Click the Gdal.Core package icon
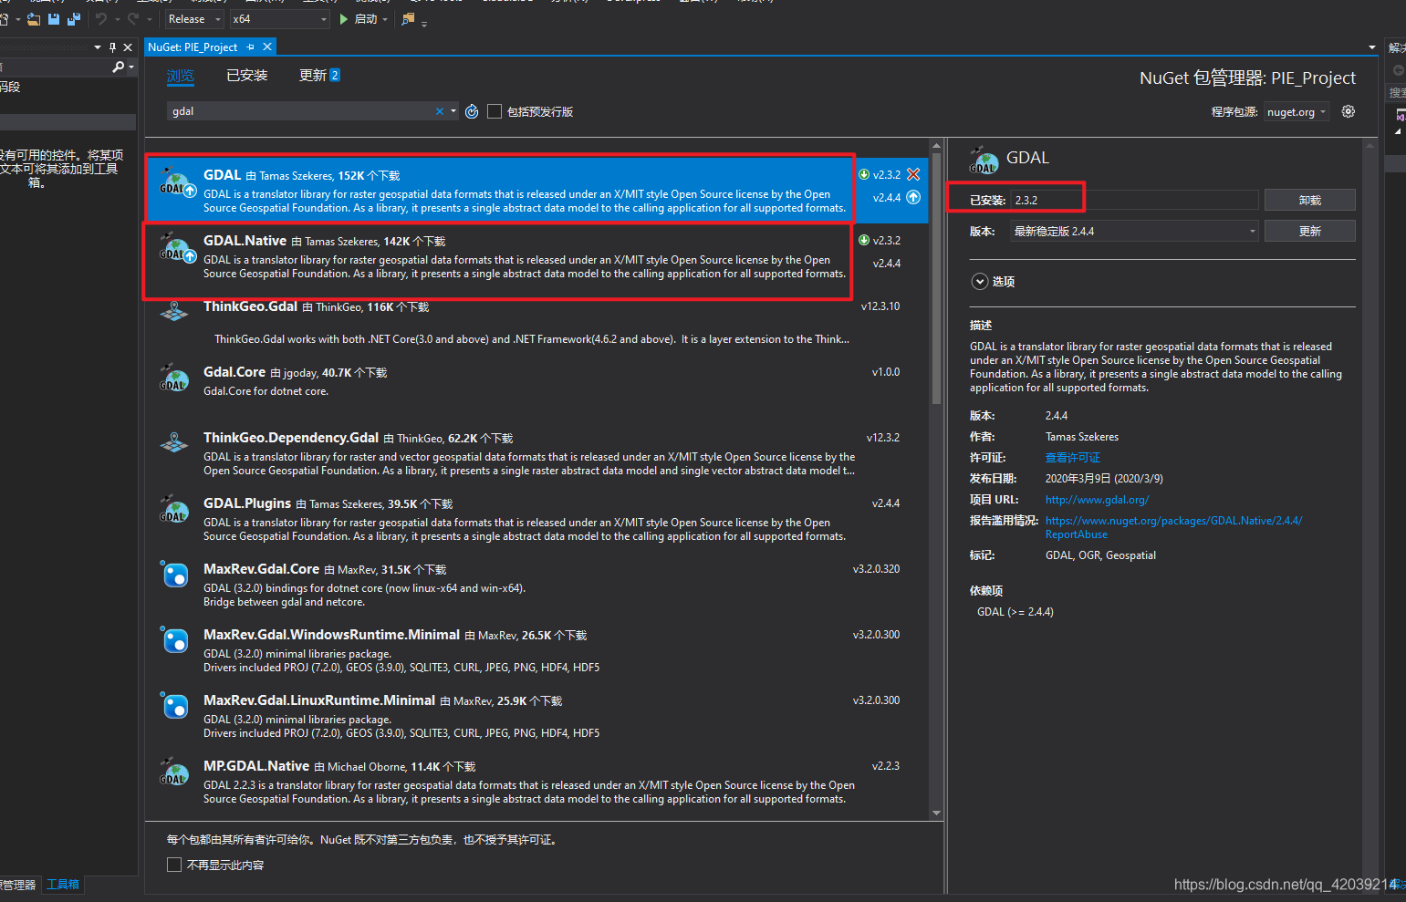This screenshot has width=1406, height=902. tap(173, 378)
